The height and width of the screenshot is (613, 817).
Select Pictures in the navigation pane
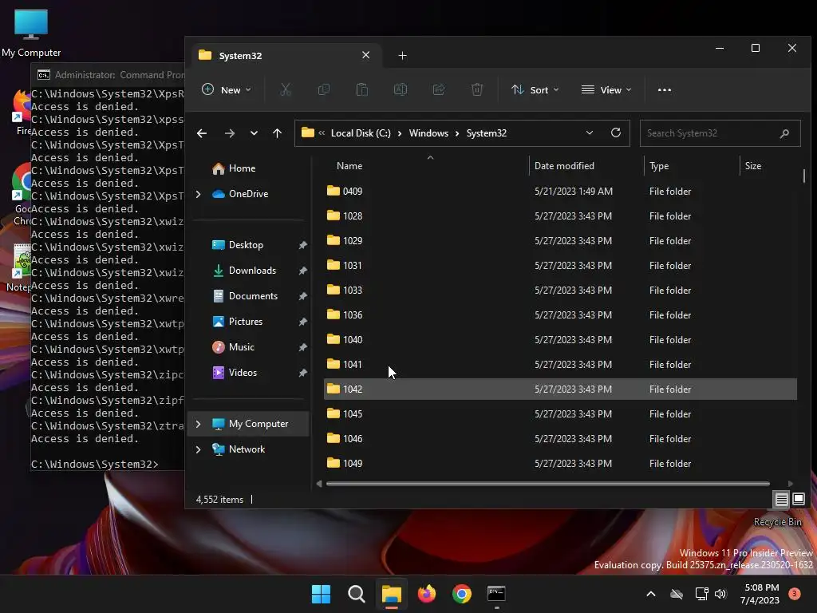pyautogui.click(x=249, y=322)
